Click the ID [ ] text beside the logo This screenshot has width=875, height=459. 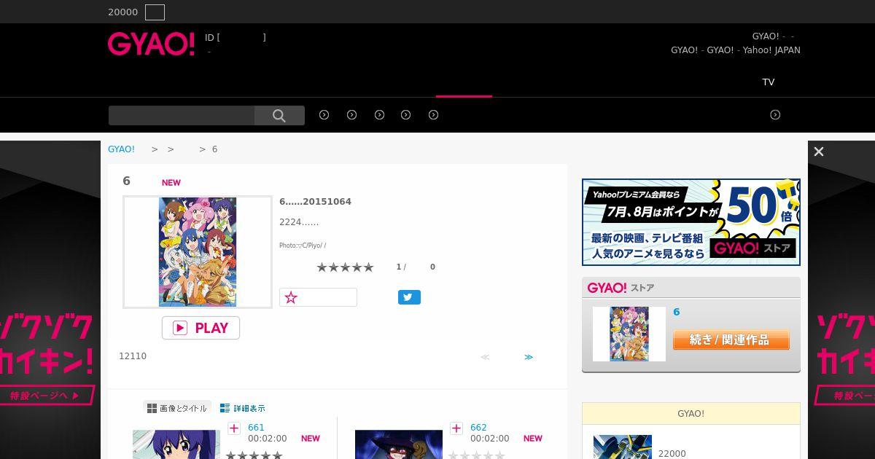pyautogui.click(x=236, y=37)
